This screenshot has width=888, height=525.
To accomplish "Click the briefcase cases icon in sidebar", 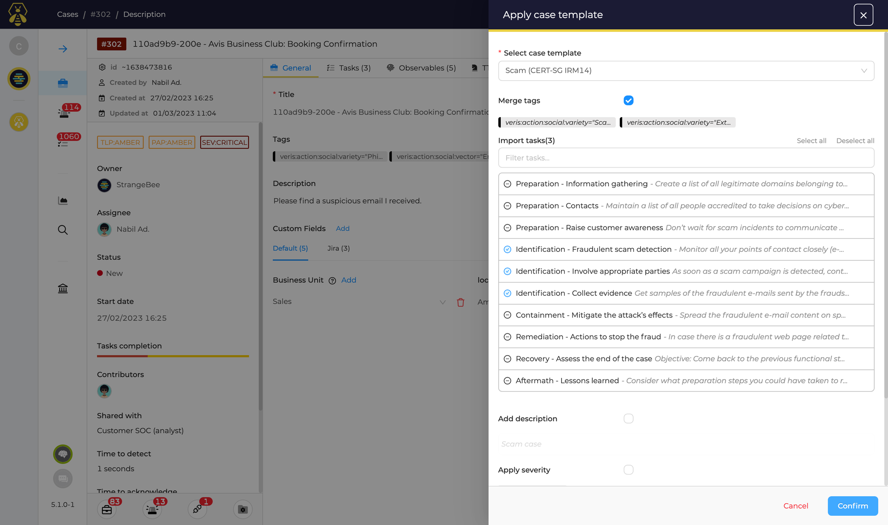I will pyautogui.click(x=63, y=83).
